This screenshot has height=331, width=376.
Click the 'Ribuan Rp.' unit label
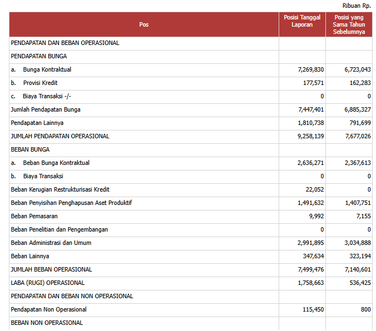click(x=358, y=5)
